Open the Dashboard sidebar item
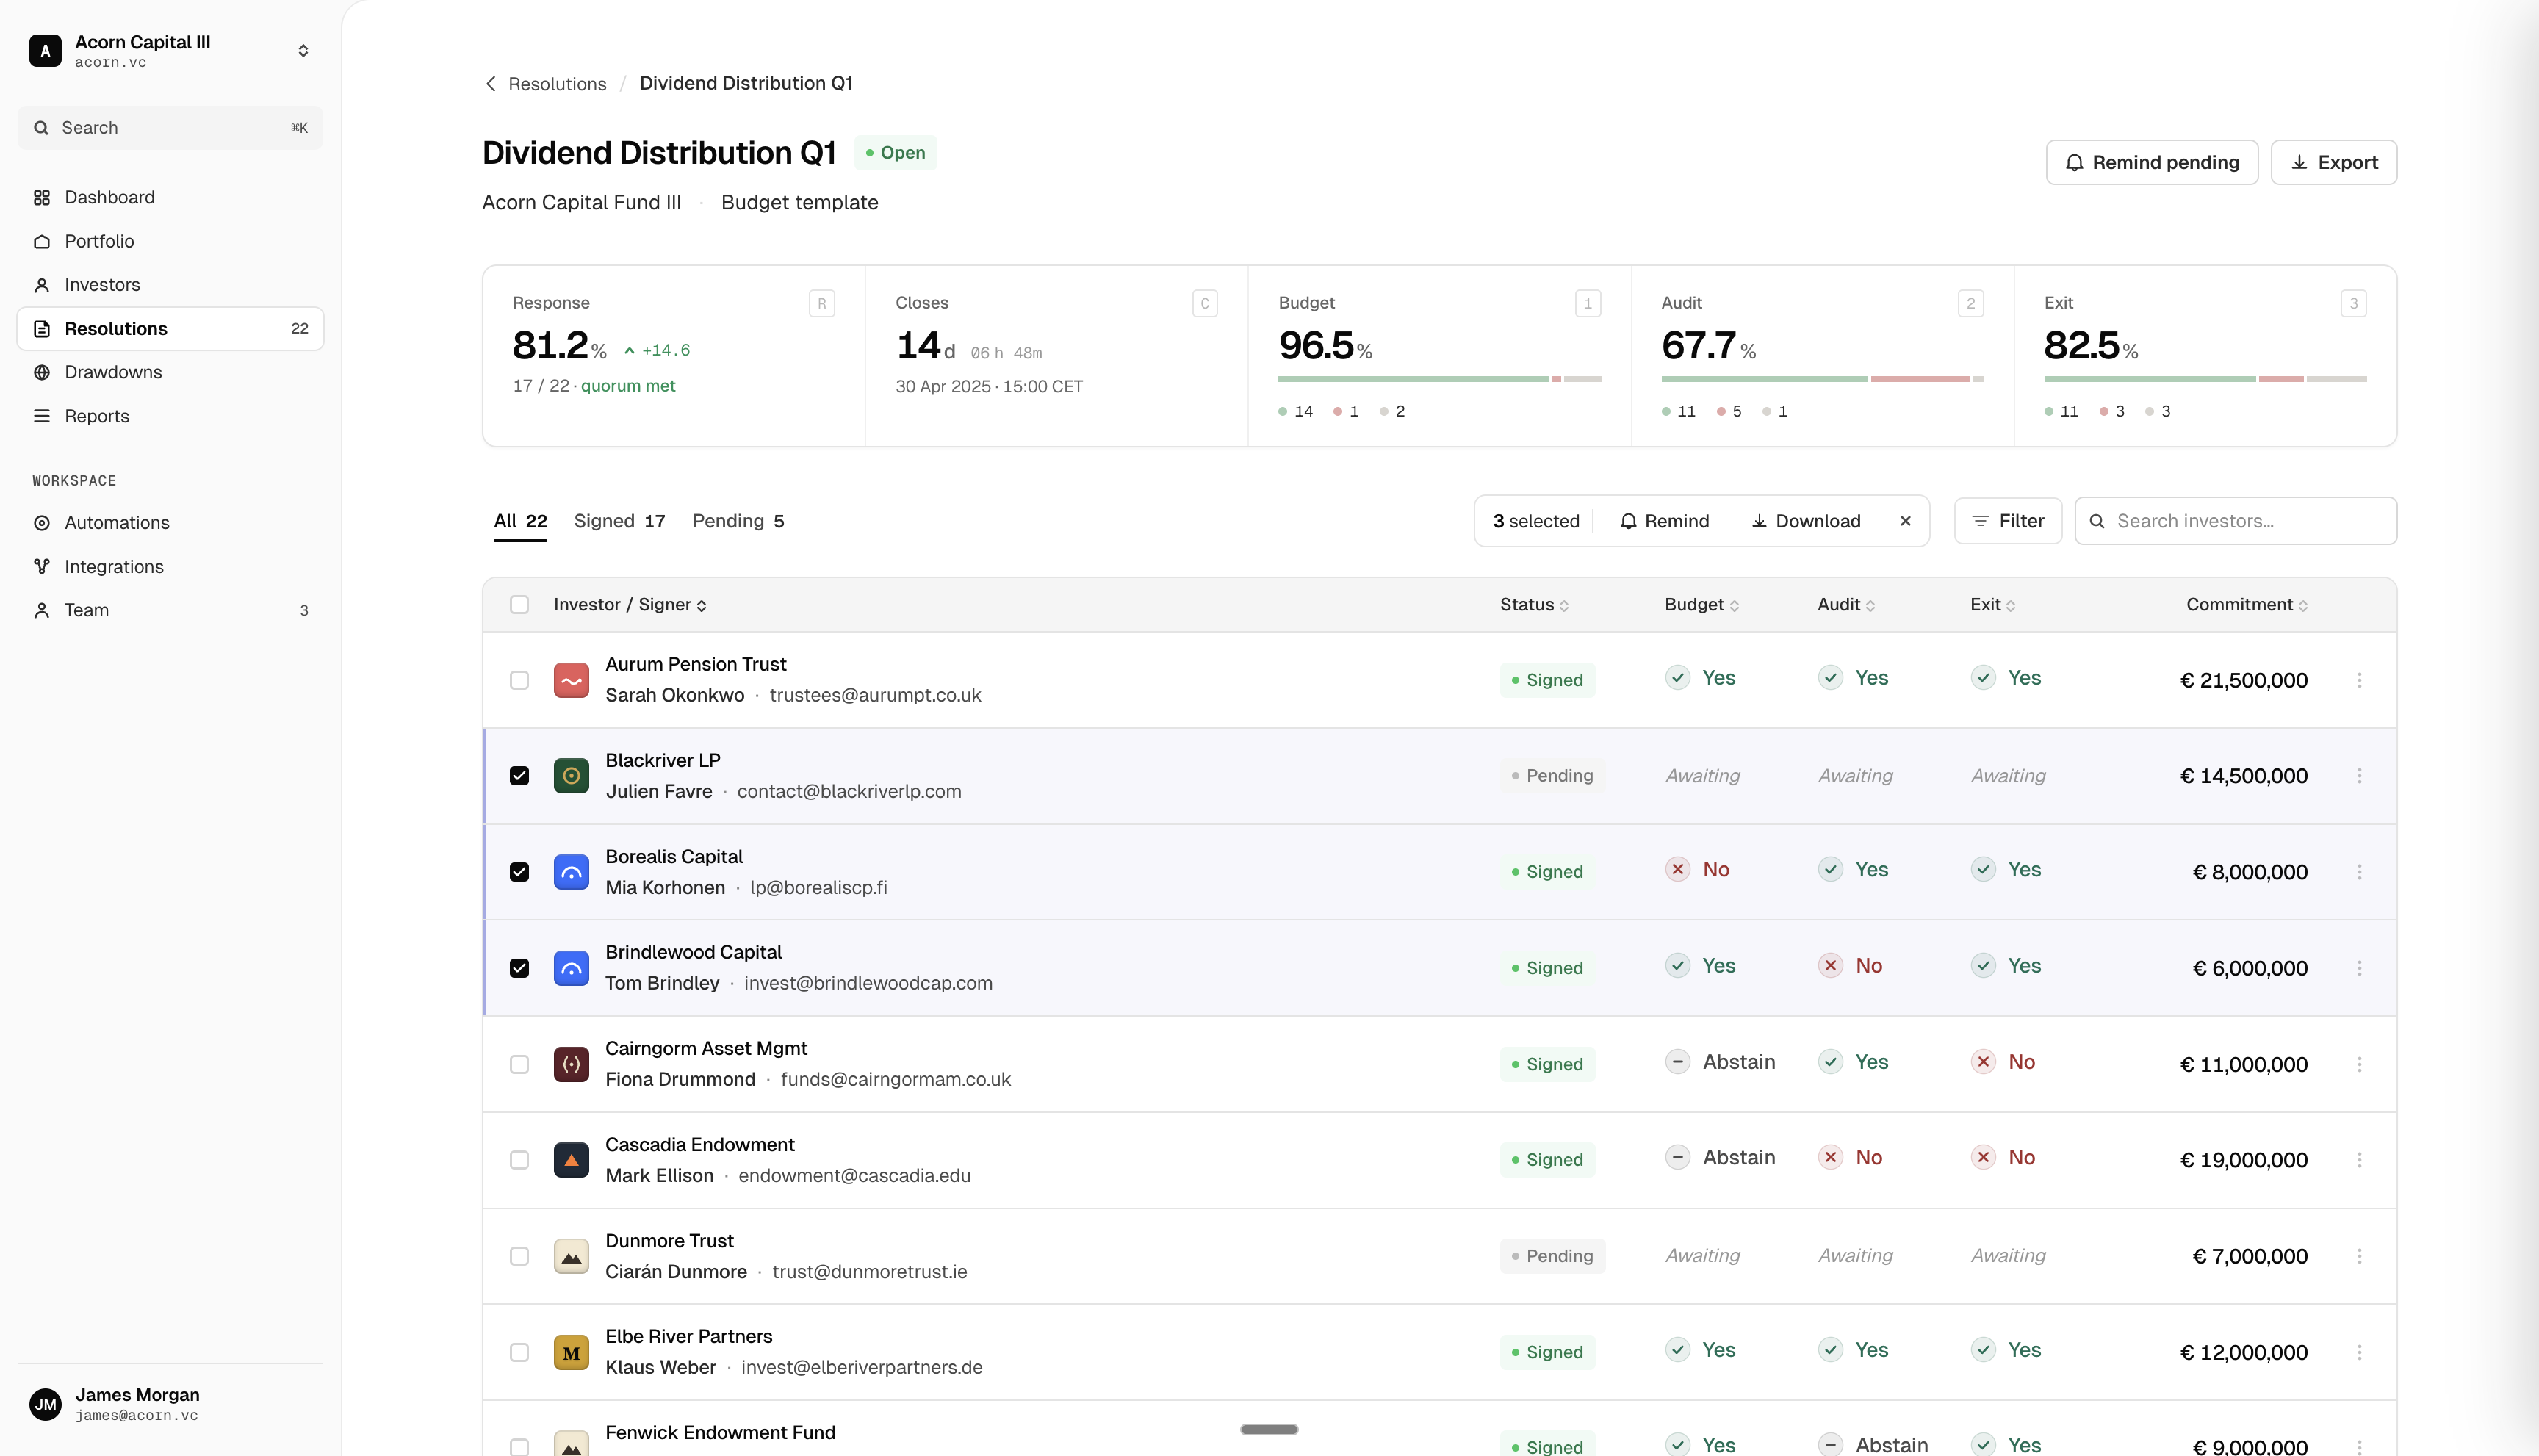The height and width of the screenshot is (1456, 2539). [x=170, y=197]
